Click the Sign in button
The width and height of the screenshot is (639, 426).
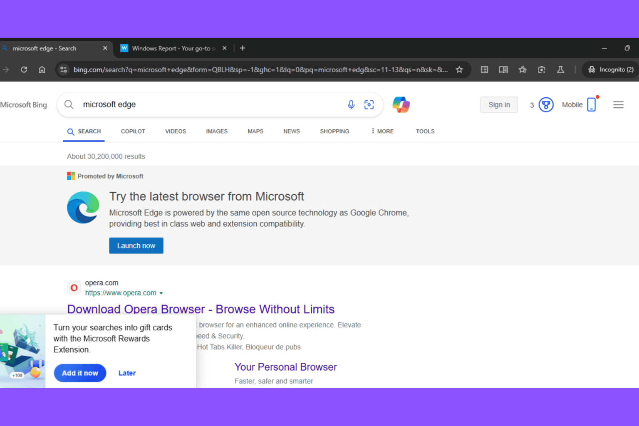coord(499,105)
